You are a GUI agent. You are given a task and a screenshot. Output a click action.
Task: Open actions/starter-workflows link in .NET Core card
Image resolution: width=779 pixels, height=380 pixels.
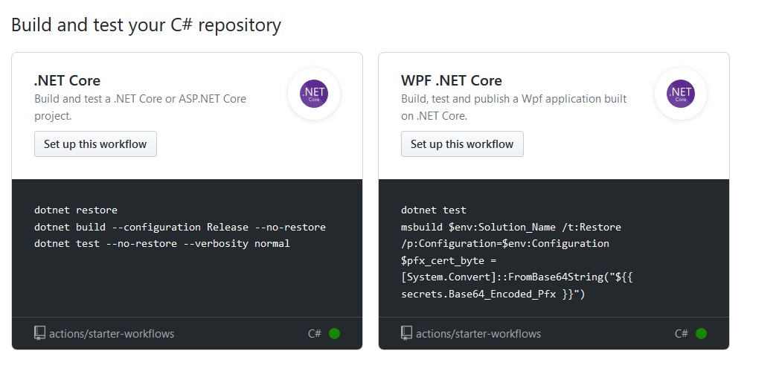click(112, 334)
